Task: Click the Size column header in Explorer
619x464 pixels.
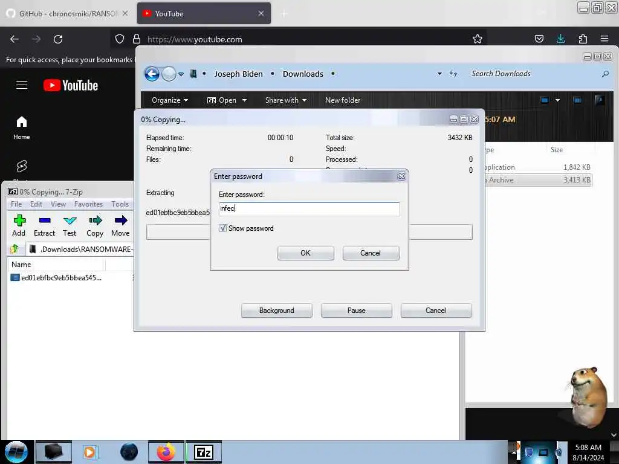Action: pos(569,150)
